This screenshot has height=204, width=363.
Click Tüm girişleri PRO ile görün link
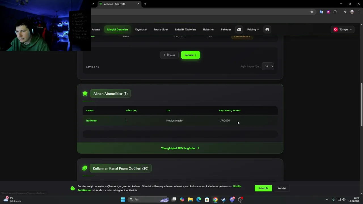pos(180,148)
